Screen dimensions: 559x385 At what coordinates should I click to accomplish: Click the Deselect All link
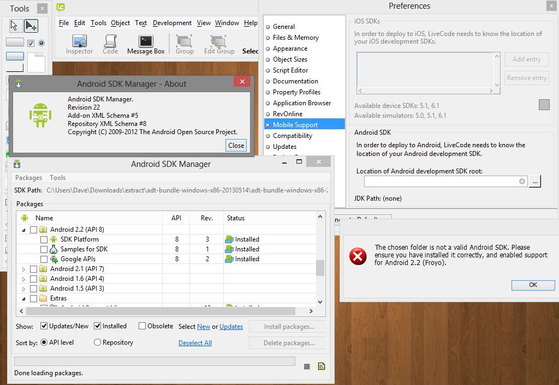(x=195, y=343)
